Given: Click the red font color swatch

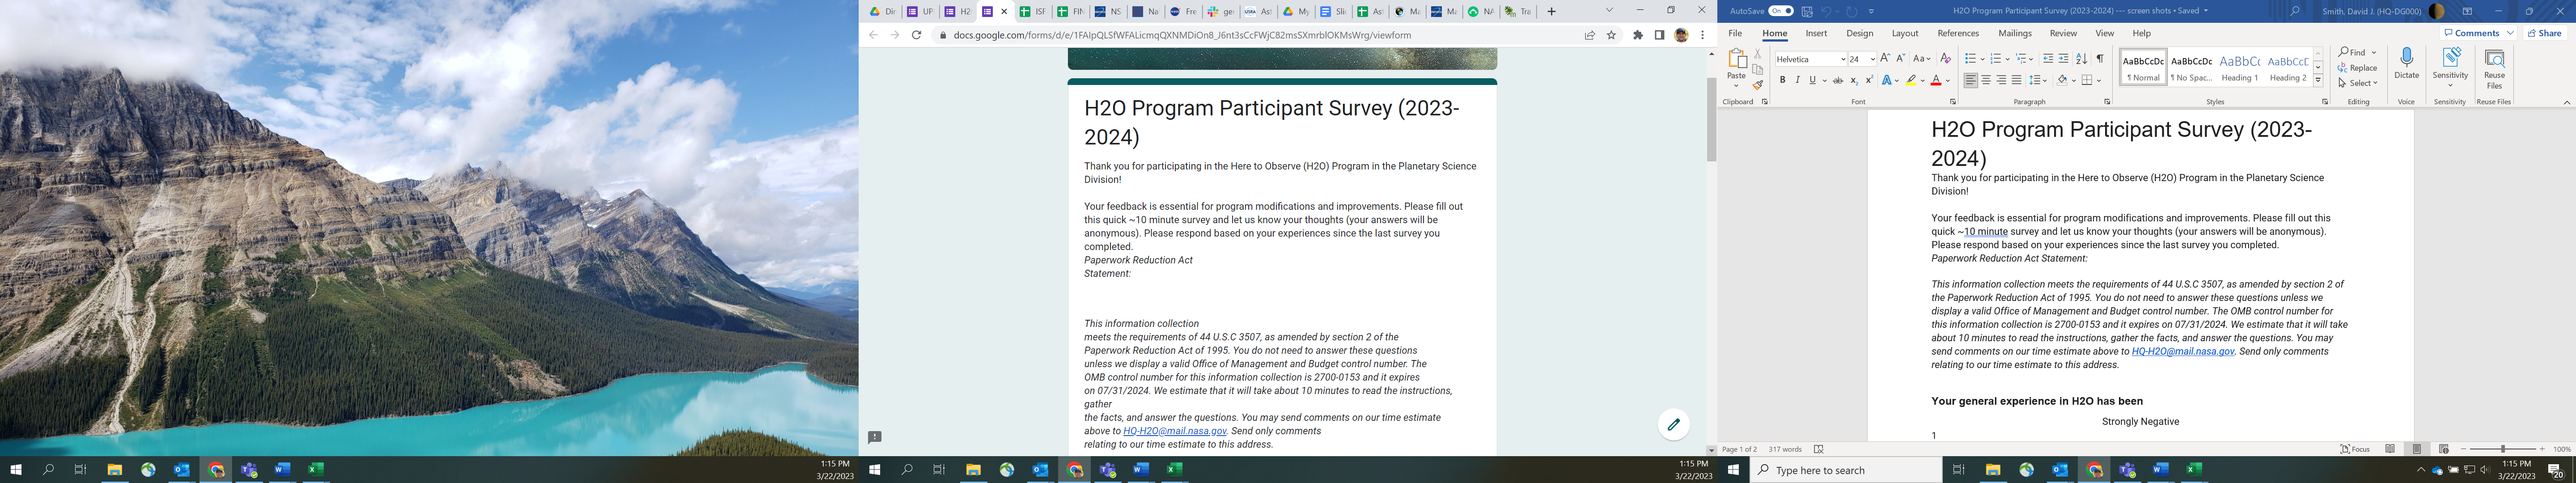Looking at the screenshot, I should [1936, 80].
